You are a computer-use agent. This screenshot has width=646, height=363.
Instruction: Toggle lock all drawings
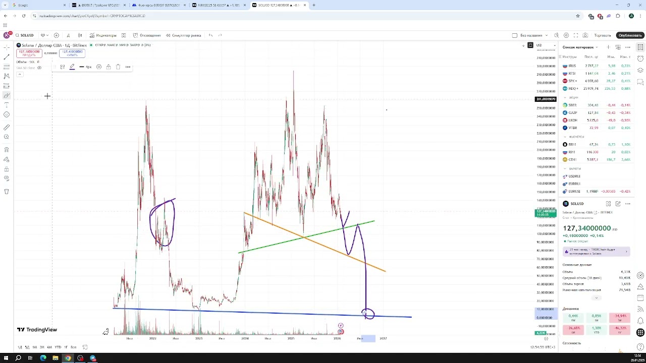coord(7,169)
